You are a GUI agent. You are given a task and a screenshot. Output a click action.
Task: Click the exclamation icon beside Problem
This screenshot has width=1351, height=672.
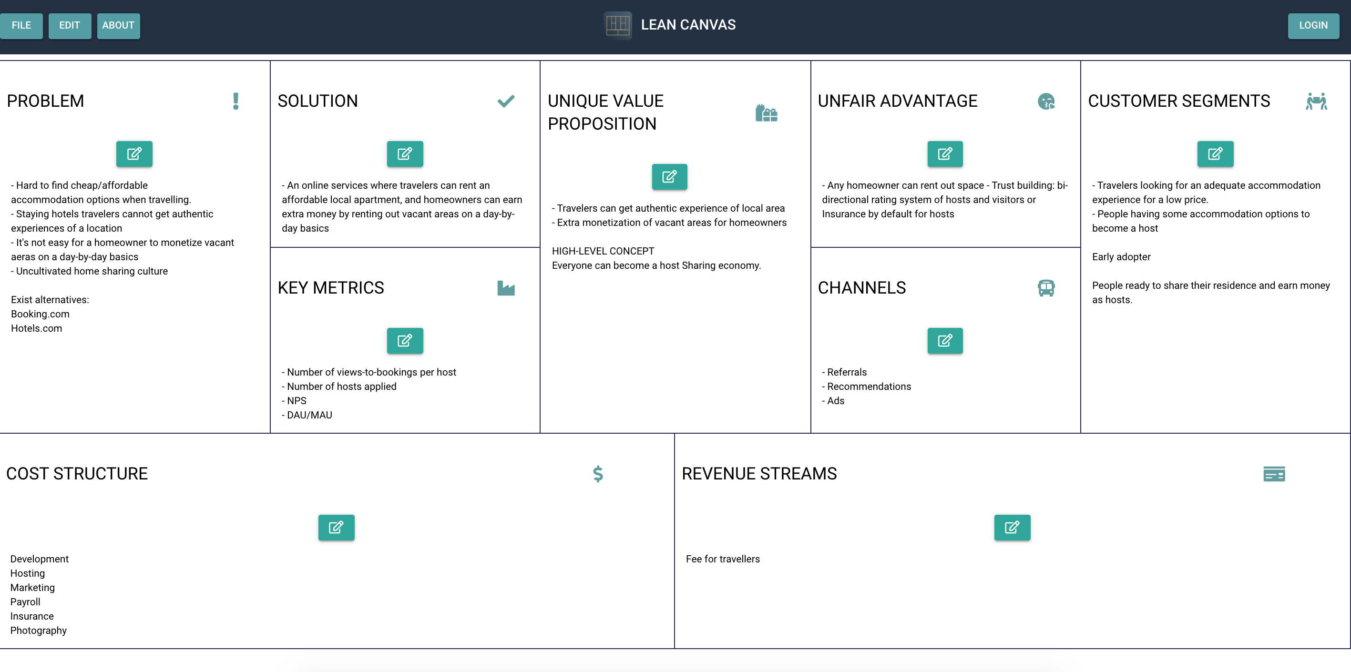click(235, 101)
